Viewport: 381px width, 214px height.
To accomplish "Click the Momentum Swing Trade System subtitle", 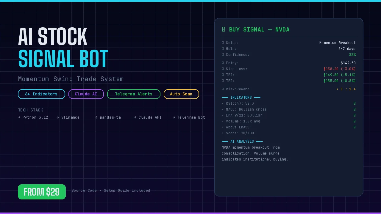I will pyautogui.click(x=71, y=79).
